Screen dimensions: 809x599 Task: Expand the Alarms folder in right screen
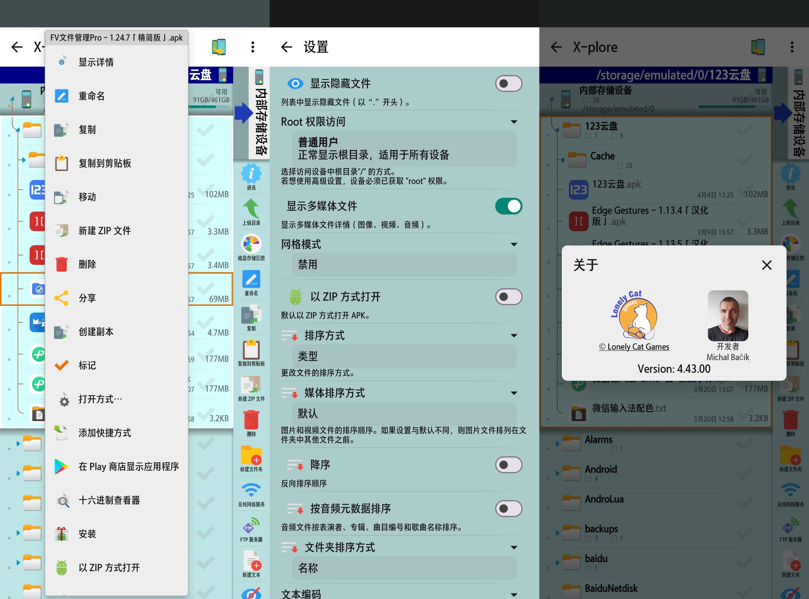(557, 443)
